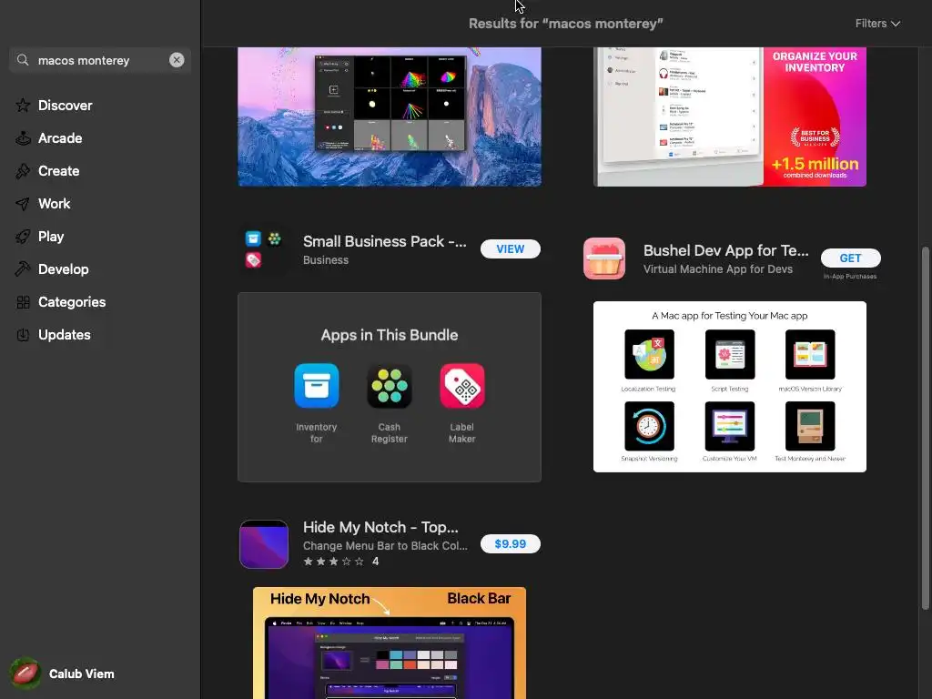Go to the Work category
932x699 pixels.
[x=54, y=203]
